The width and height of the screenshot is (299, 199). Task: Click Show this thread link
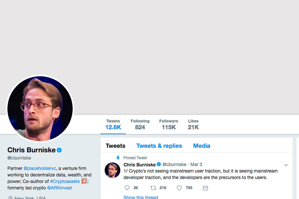pos(141,197)
